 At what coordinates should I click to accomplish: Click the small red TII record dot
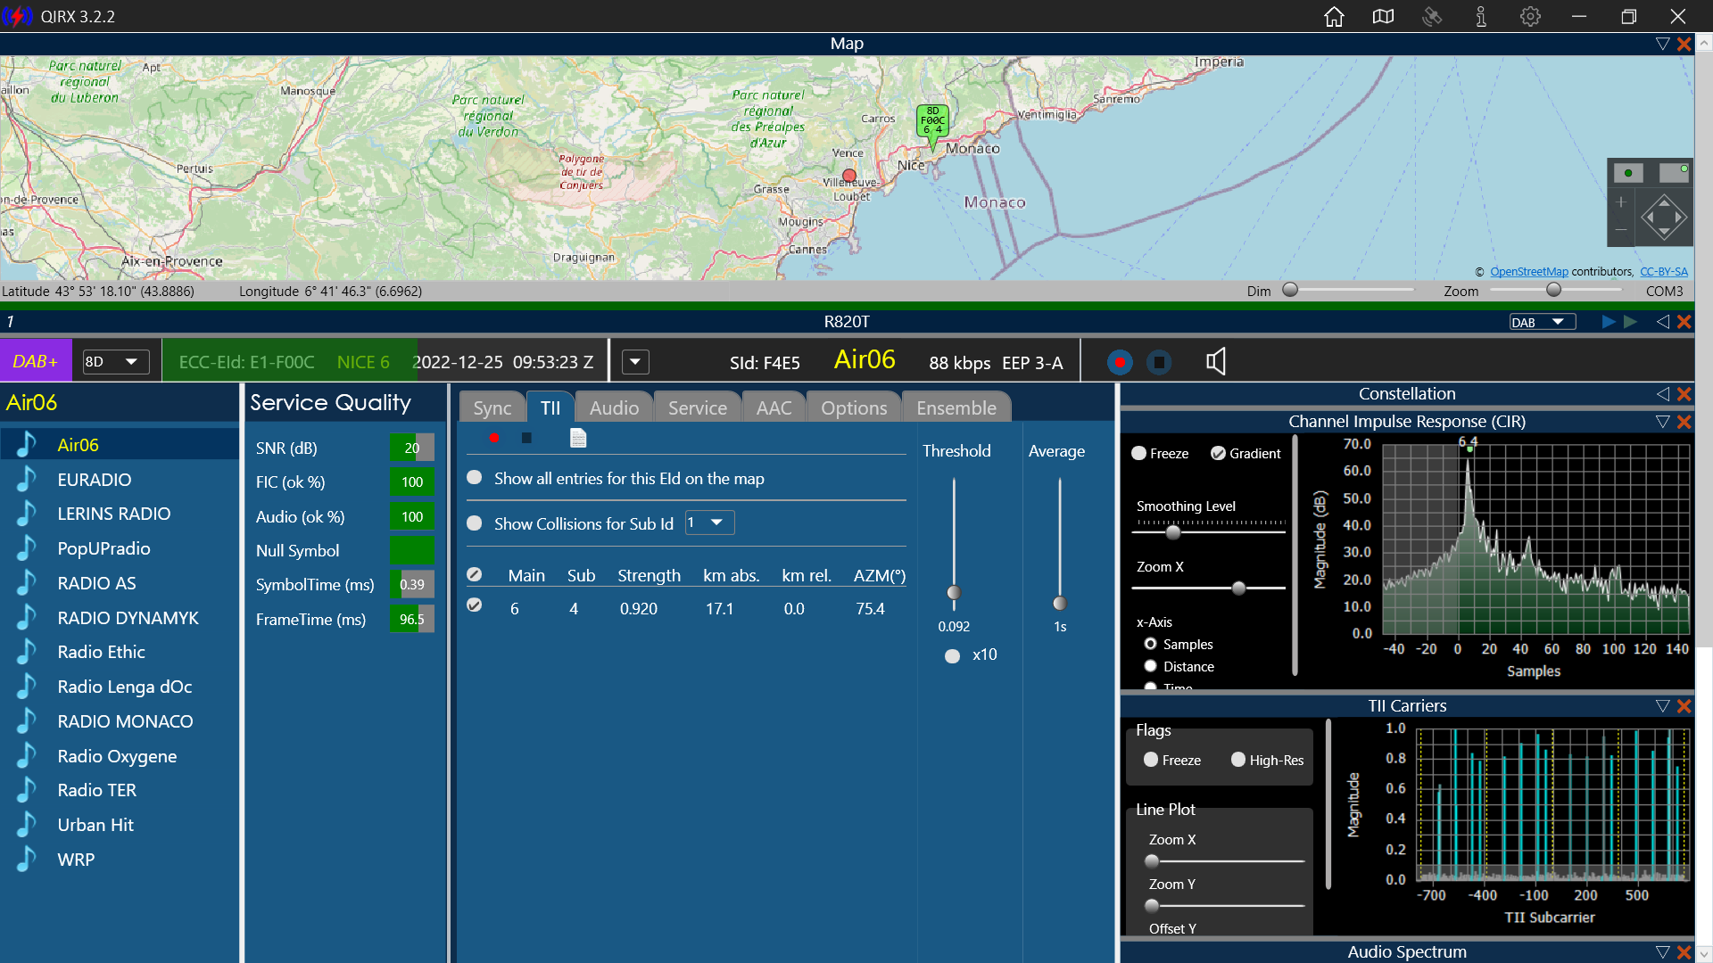(x=493, y=438)
